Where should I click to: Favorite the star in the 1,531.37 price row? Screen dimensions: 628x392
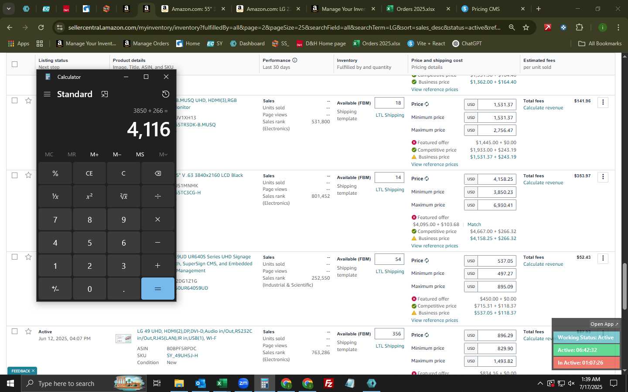tap(28, 101)
